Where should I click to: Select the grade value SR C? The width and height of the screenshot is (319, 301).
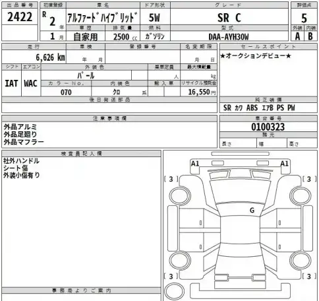tap(229, 18)
